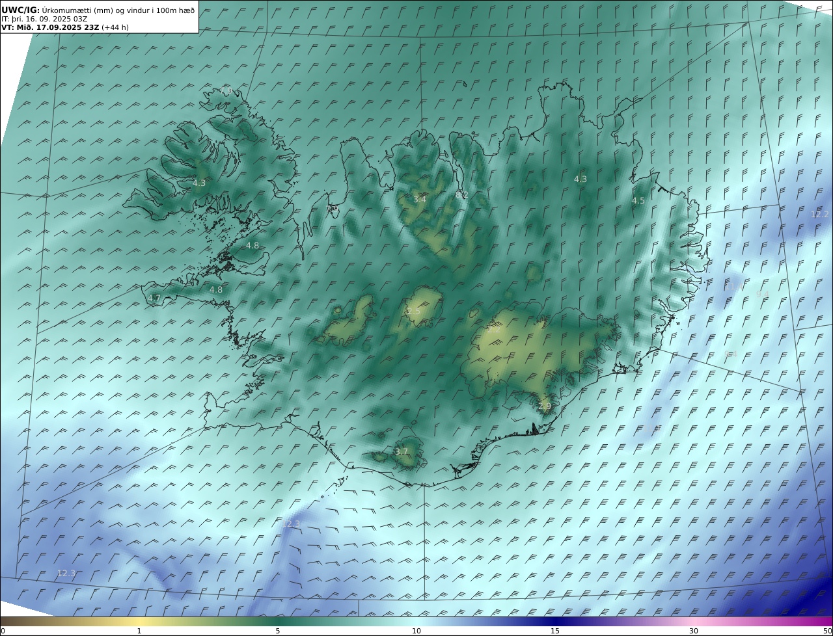Click the valid time 'VT: Mið. 17.09.2025 23Z'
The width and height of the screenshot is (833, 636).
tap(50, 27)
